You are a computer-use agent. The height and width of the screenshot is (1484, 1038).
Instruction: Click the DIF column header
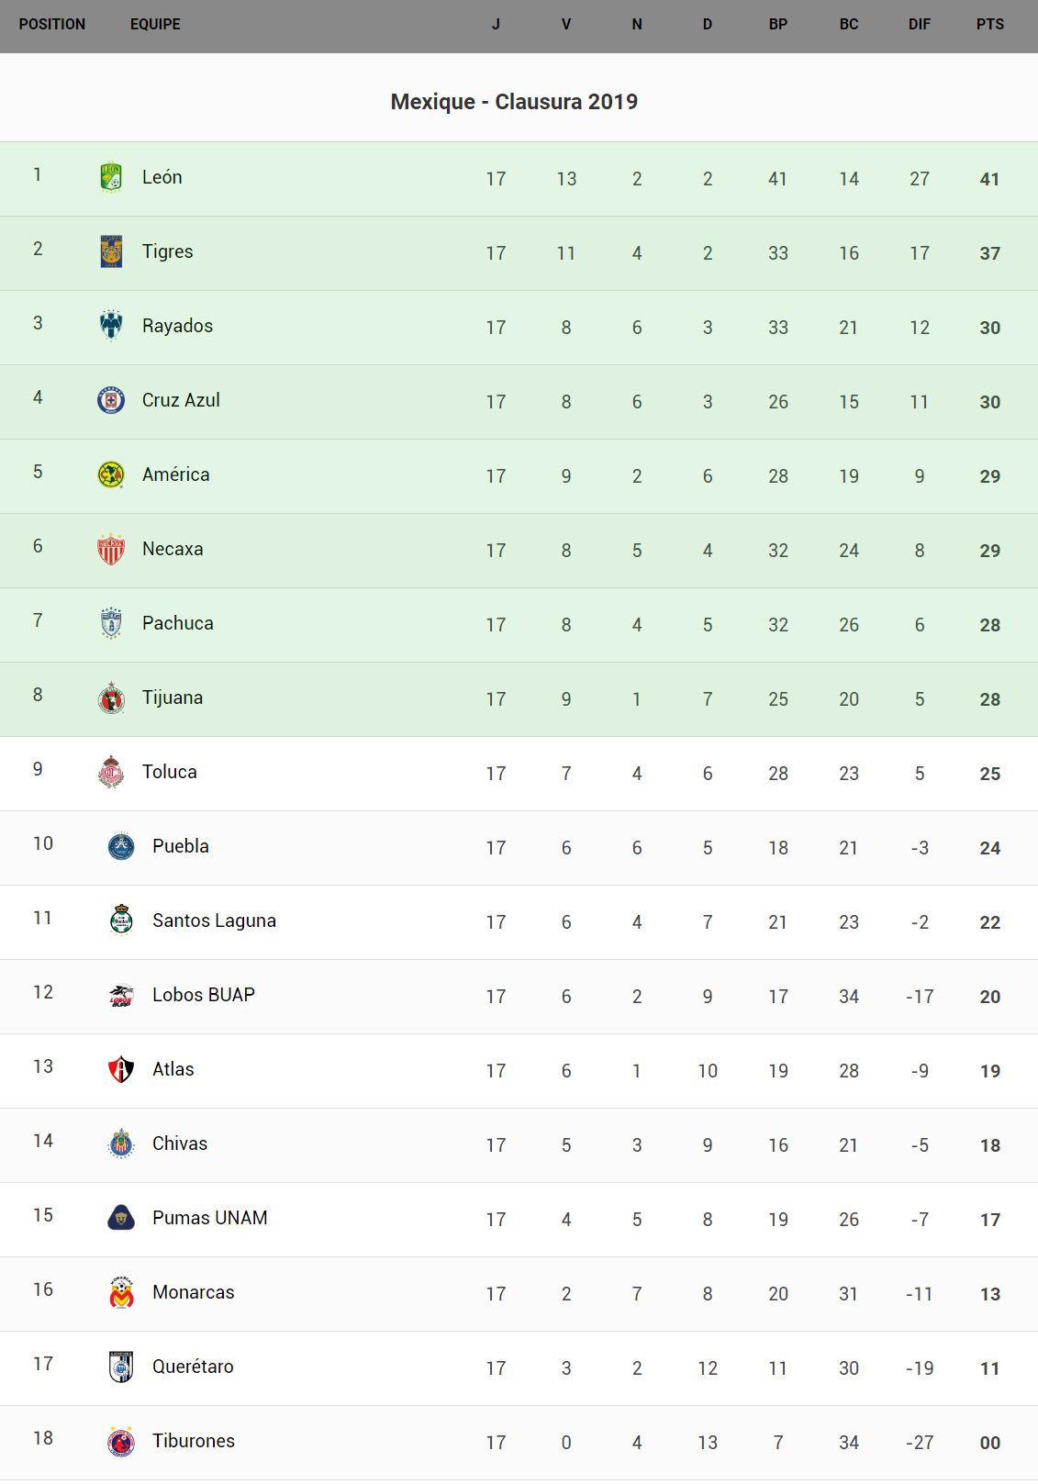click(x=919, y=25)
